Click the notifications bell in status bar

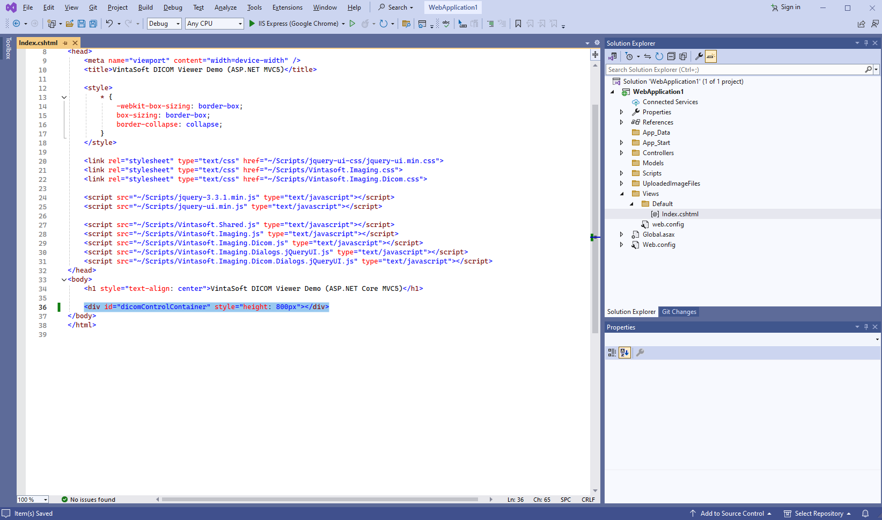coord(865,514)
